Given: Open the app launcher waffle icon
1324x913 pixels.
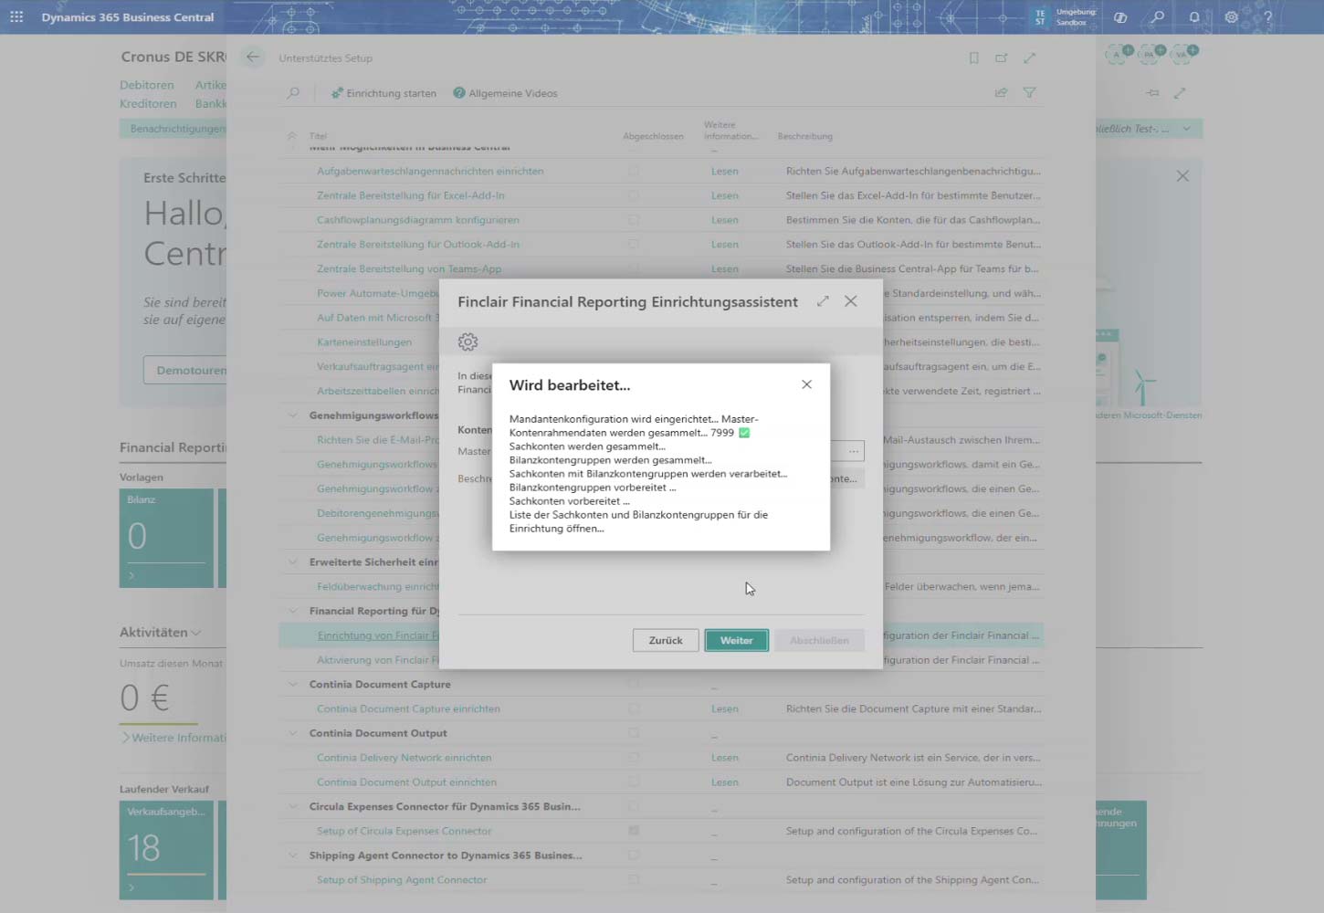Looking at the screenshot, I should (x=16, y=16).
